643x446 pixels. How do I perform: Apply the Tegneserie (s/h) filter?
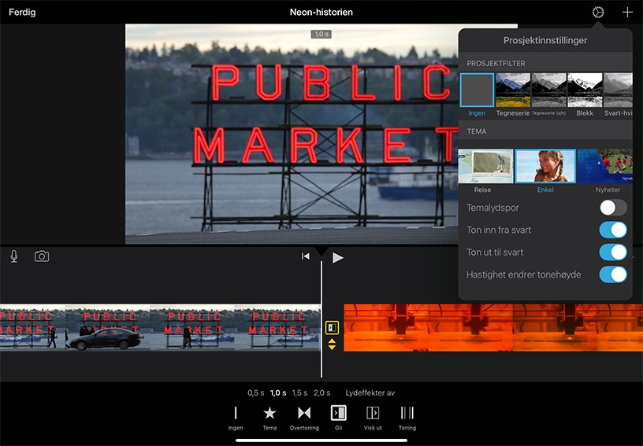(x=548, y=90)
